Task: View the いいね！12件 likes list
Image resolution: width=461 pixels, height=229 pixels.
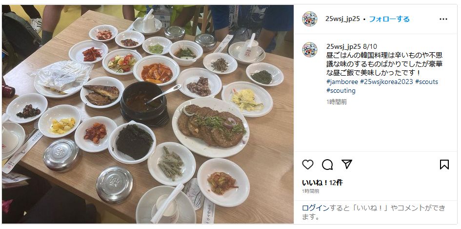Action: (322, 183)
